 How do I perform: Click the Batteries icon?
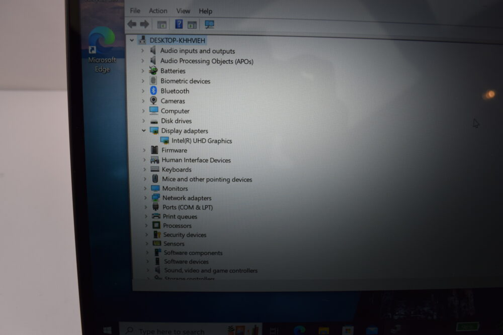coord(153,70)
